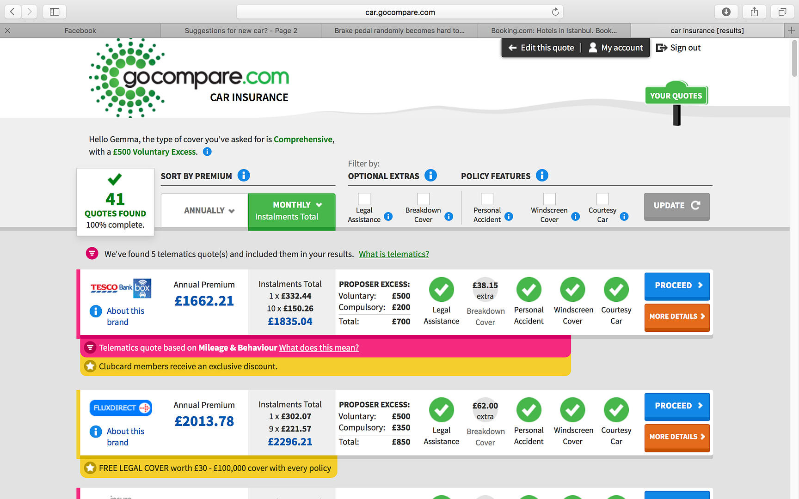Click Tesco Legal Assistance green tick

pyautogui.click(x=442, y=289)
